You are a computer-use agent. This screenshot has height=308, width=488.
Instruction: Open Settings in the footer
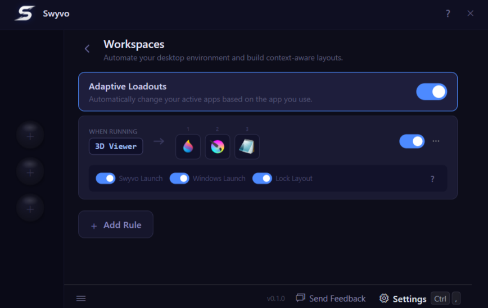403,298
